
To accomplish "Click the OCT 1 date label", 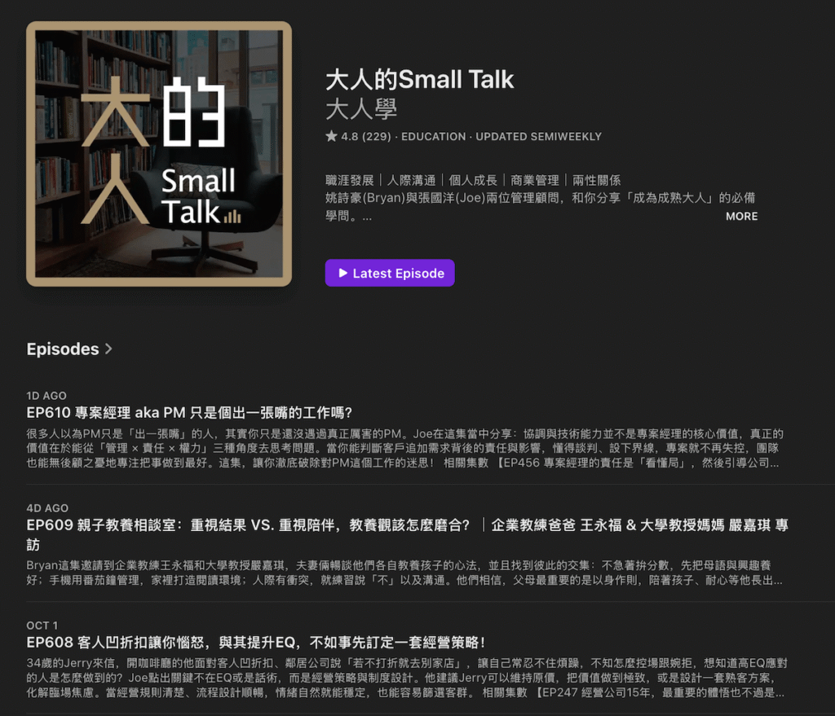I will [x=42, y=626].
